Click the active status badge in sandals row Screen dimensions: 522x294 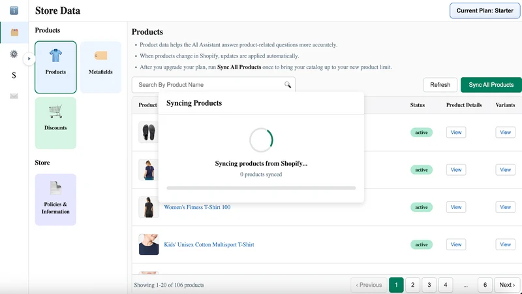[x=422, y=133]
